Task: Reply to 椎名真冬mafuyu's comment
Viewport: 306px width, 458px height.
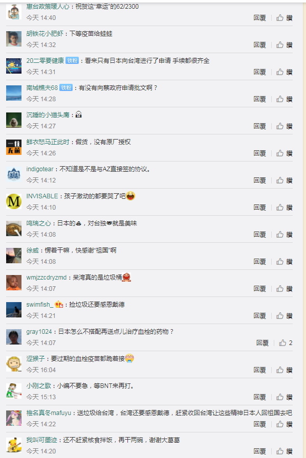Action: [x=260, y=424]
